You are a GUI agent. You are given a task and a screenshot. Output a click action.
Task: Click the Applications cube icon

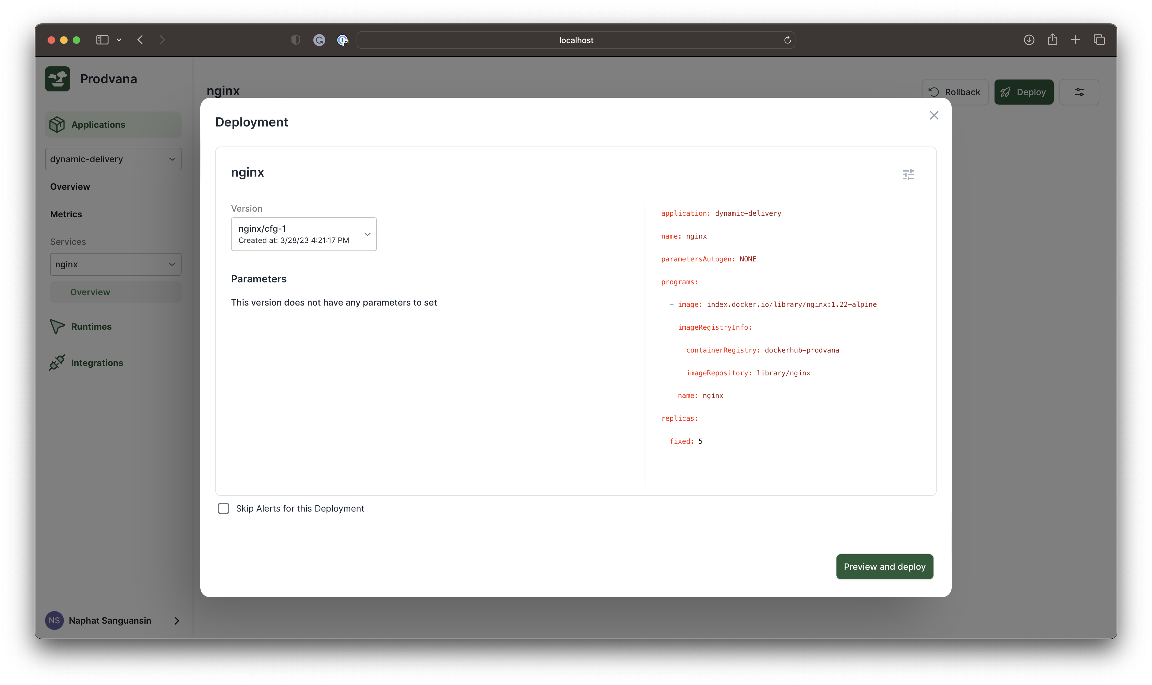(57, 125)
